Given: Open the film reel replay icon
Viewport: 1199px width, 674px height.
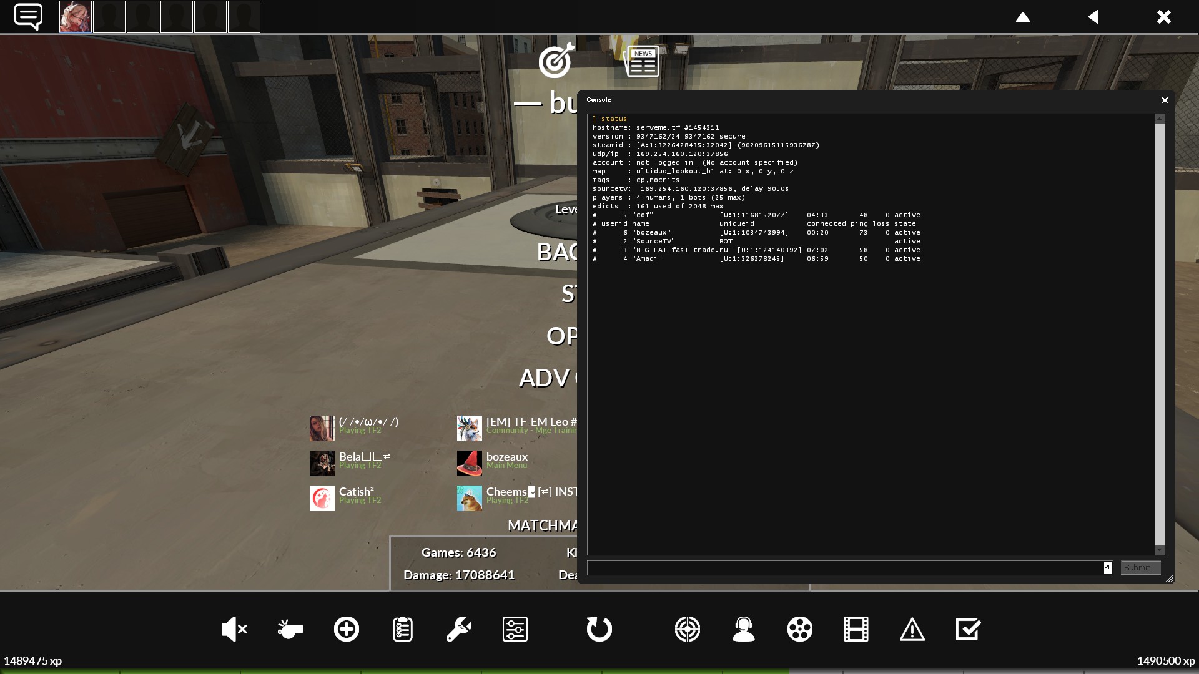Looking at the screenshot, I should click(x=799, y=629).
